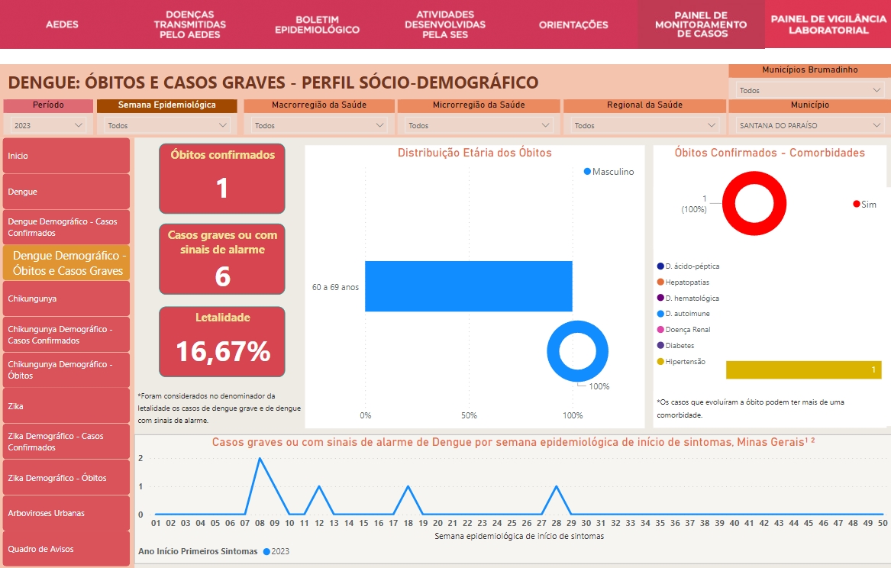Open the Macrorregião da Saúde dropdown
Viewport: 891px width, 568px height.
318,125
